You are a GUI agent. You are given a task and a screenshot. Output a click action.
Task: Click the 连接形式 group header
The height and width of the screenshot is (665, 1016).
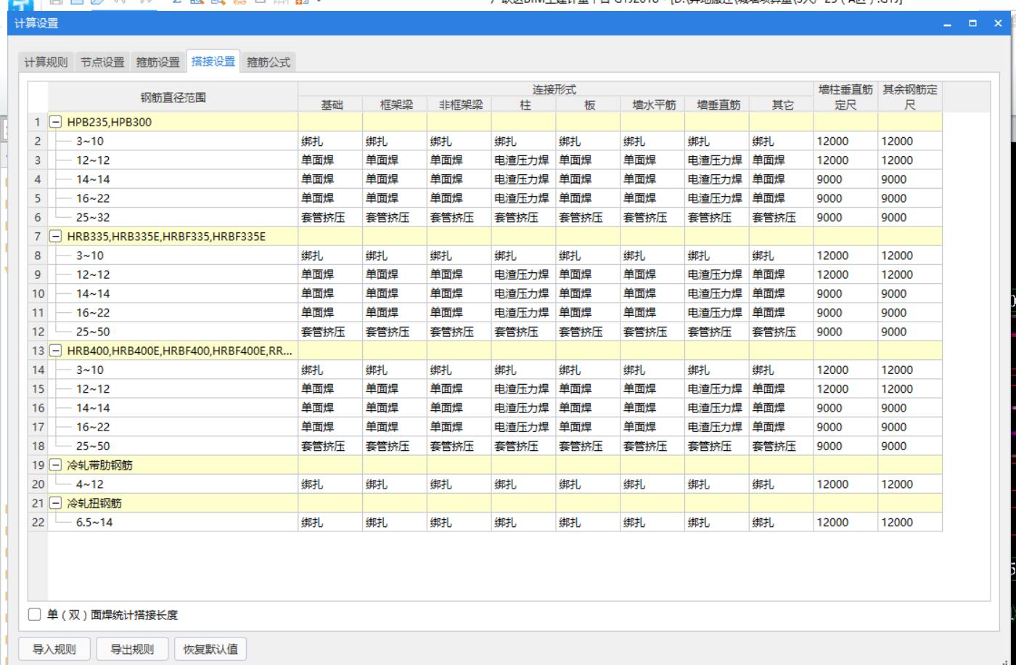[556, 89]
